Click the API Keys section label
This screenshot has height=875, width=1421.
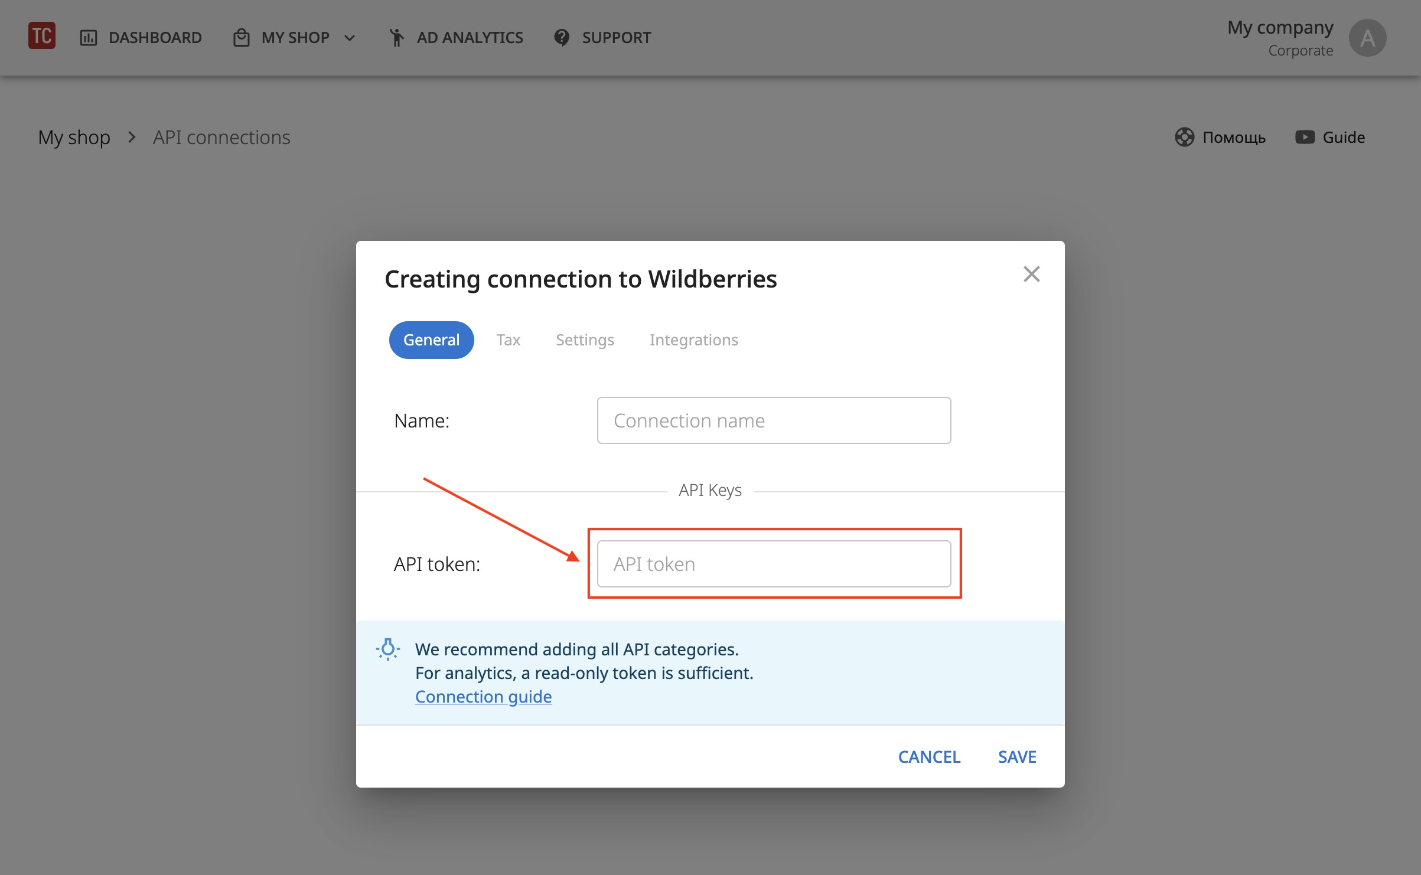tap(710, 490)
